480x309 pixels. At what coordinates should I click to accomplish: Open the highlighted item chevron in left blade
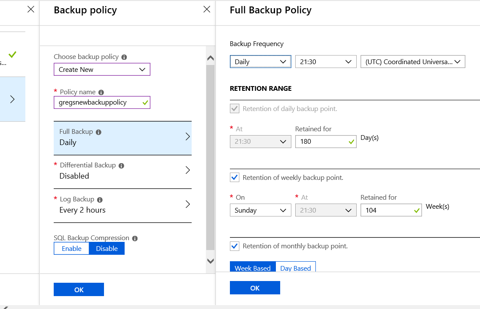pos(12,99)
